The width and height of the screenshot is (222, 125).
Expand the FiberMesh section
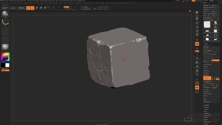point(206,114)
